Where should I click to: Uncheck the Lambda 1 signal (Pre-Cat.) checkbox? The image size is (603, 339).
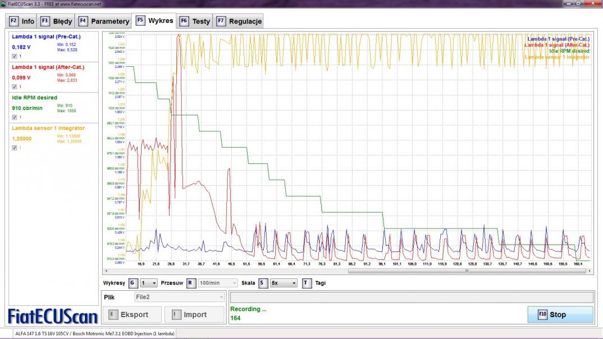(x=15, y=56)
